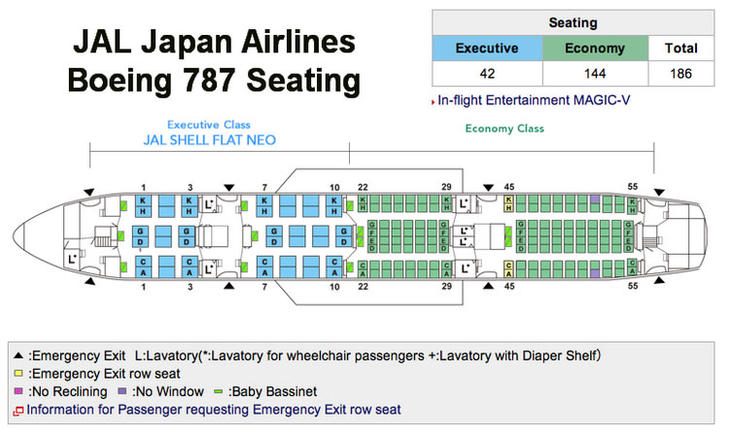
Task: Select economy seat K/H in row 22
Action: click(363, 203)
